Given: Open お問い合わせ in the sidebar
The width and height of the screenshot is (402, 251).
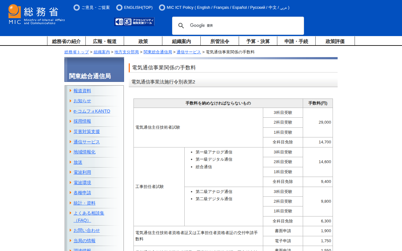Looking at the screenshot, I should (87, 230).
